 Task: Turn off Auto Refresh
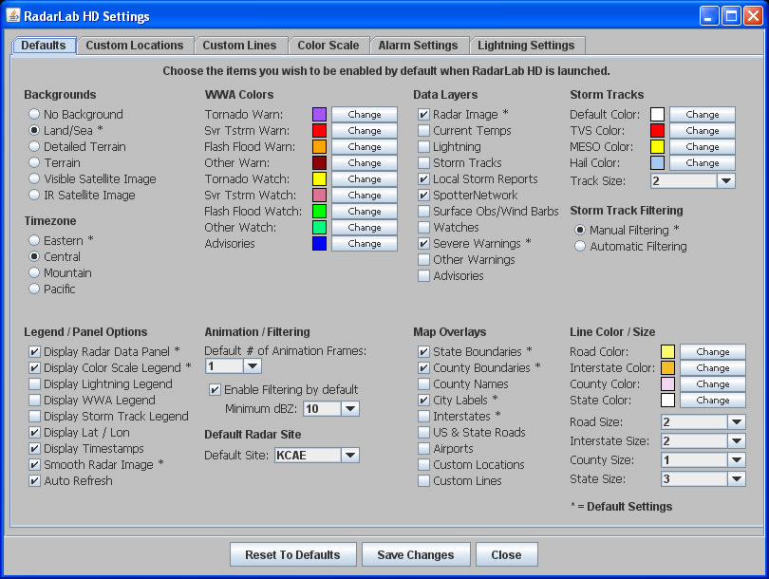tap(70, 481)
